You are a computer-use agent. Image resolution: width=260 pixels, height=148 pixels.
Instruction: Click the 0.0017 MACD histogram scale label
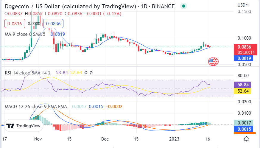tap(243, 123)
